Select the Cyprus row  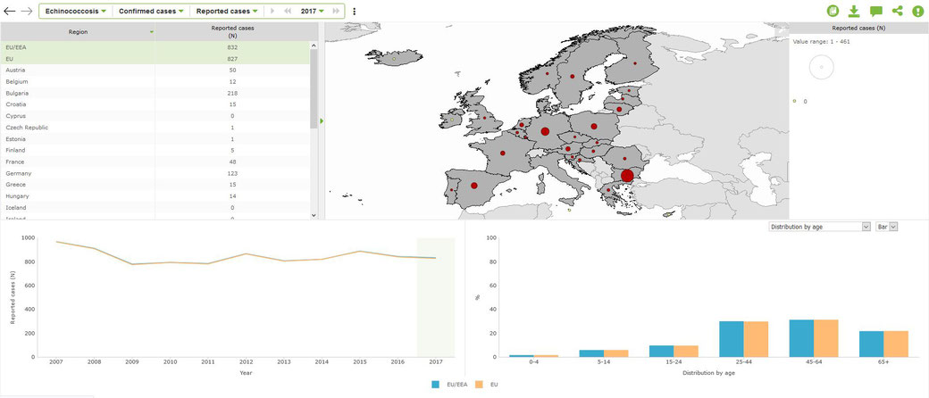[x=155, y=115]
